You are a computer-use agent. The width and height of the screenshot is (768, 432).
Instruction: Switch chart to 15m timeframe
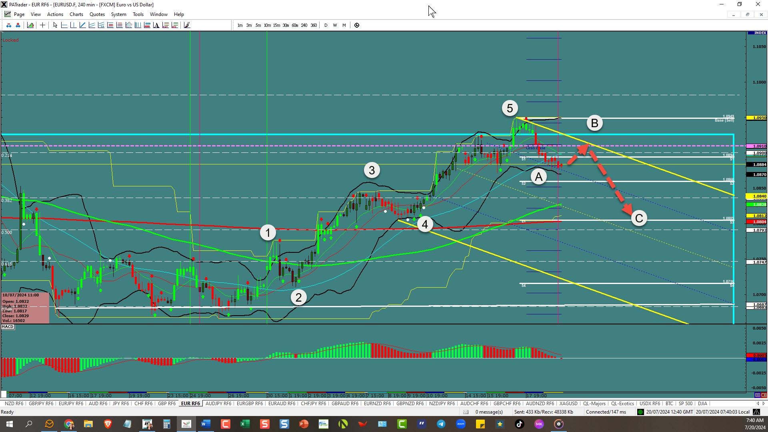[x=276, y=25]
